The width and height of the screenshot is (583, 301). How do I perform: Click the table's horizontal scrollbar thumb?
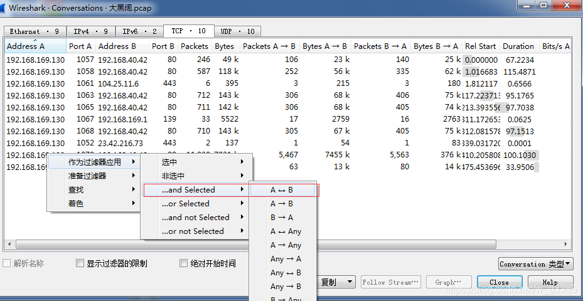point(256,244)
